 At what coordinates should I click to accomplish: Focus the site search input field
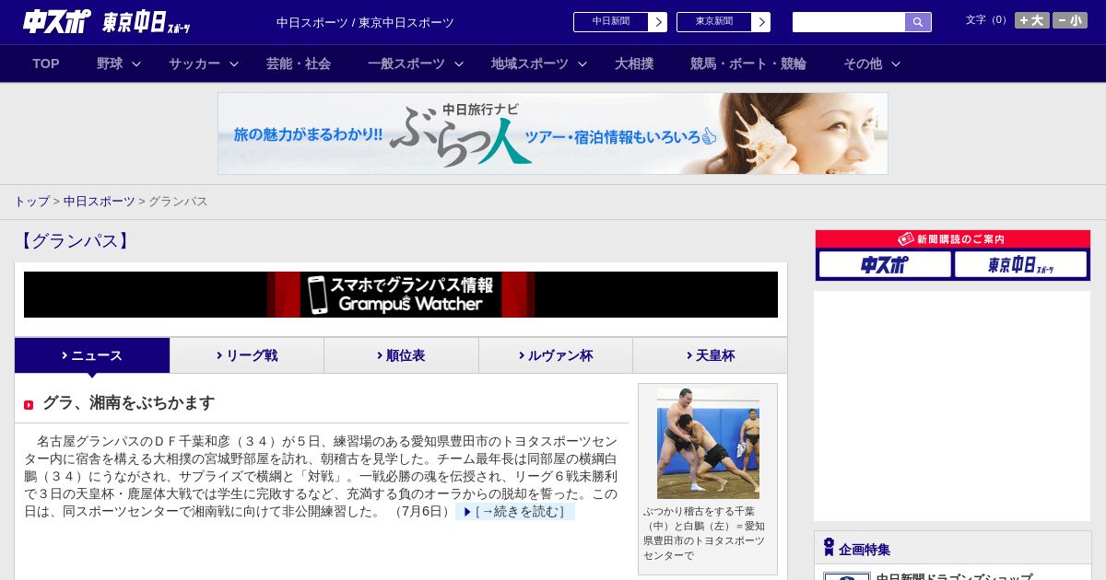coord(849,22)
